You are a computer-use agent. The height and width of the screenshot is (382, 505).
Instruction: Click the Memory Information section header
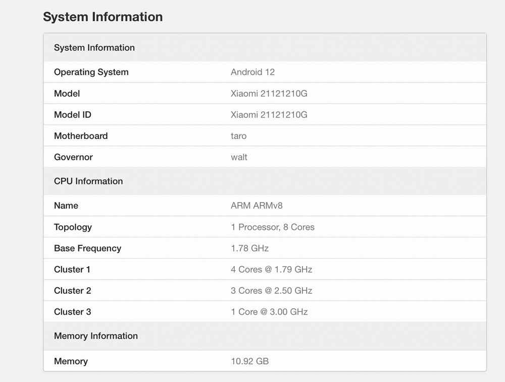point(96,336)
